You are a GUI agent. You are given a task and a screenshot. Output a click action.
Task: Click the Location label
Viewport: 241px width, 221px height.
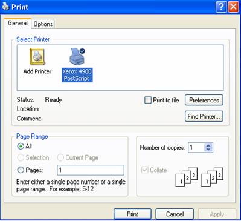[28, 109]
